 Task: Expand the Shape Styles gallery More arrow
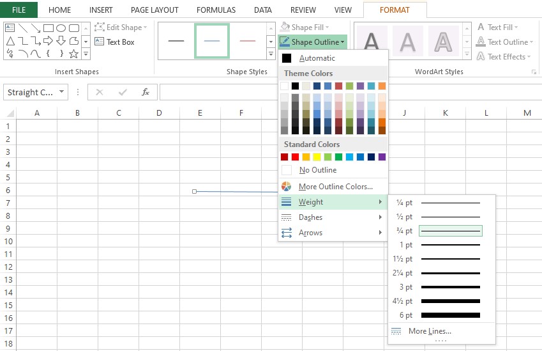(271, 54)
